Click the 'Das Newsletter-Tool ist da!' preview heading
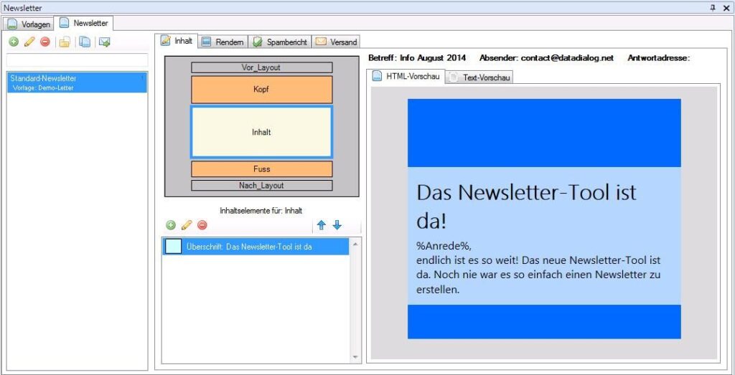Screen dimensions: 735x375 pyautogui.click(x=526, y=207)
